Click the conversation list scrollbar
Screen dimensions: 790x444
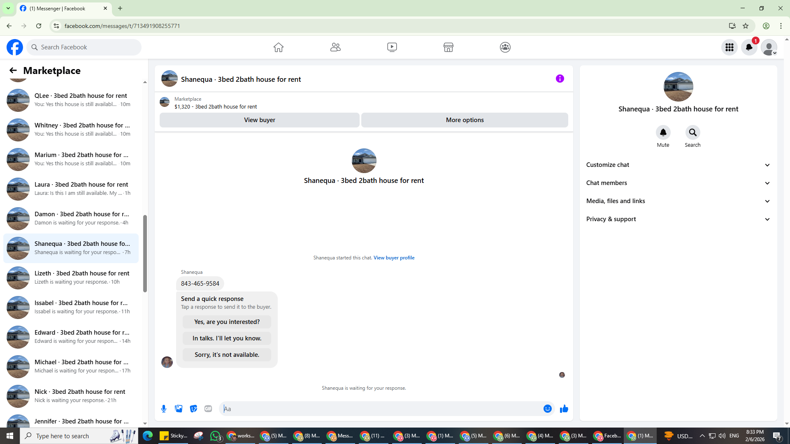tap(145, 253)
